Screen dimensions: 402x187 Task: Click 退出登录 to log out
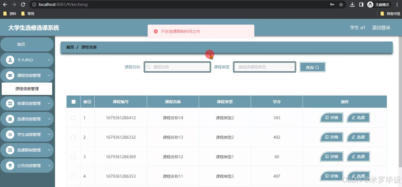pos(381,28)
